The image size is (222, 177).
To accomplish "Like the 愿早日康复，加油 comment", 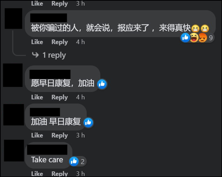I will 37,97.
